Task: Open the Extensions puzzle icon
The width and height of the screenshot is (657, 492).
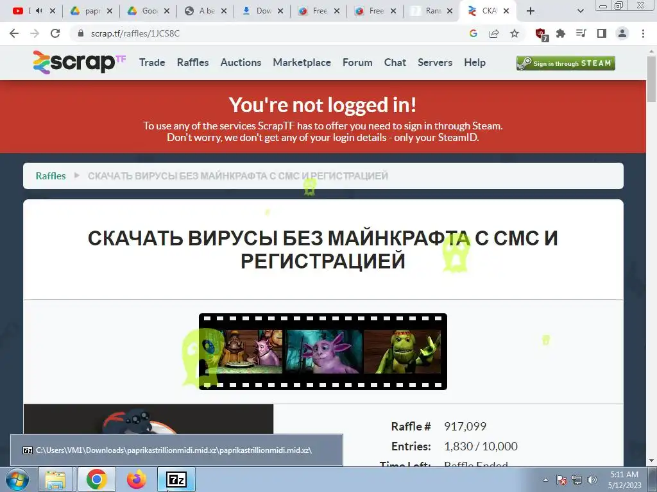Action: (x=561, y=33)
